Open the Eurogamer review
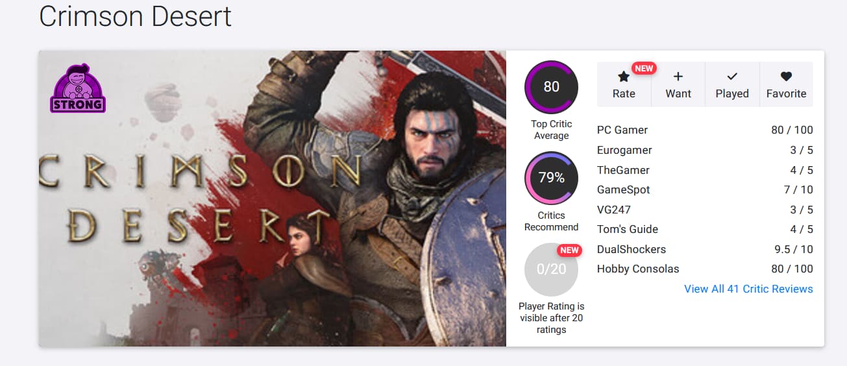The height and width of the screenshot is (366, 847). pos(624,150)
